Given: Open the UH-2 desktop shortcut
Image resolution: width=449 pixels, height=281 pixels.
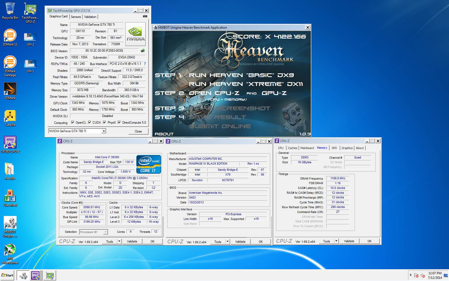Looking at the screenshot, I should click(x=30, y=39).
